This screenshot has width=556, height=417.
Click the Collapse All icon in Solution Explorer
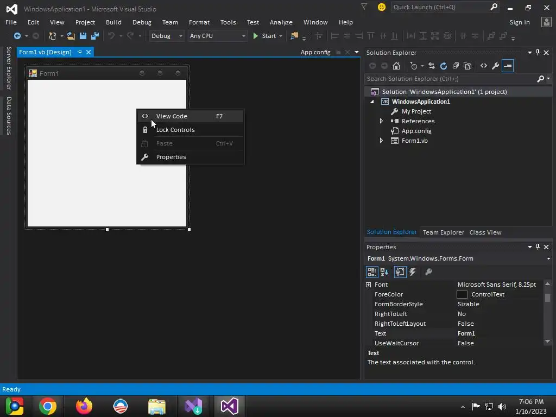point(456,66)
